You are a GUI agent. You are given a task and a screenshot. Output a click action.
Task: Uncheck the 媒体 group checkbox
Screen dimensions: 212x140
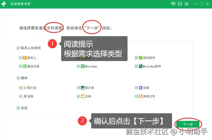pos(18,78)
